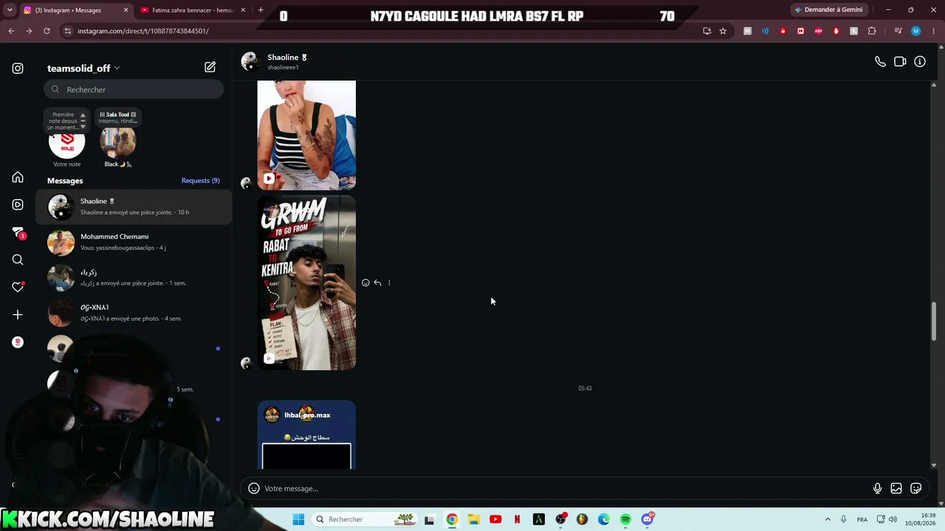
Task: Open more options for GRWM message
Action: tap(389, 282)
